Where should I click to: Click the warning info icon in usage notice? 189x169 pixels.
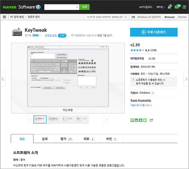133,80
